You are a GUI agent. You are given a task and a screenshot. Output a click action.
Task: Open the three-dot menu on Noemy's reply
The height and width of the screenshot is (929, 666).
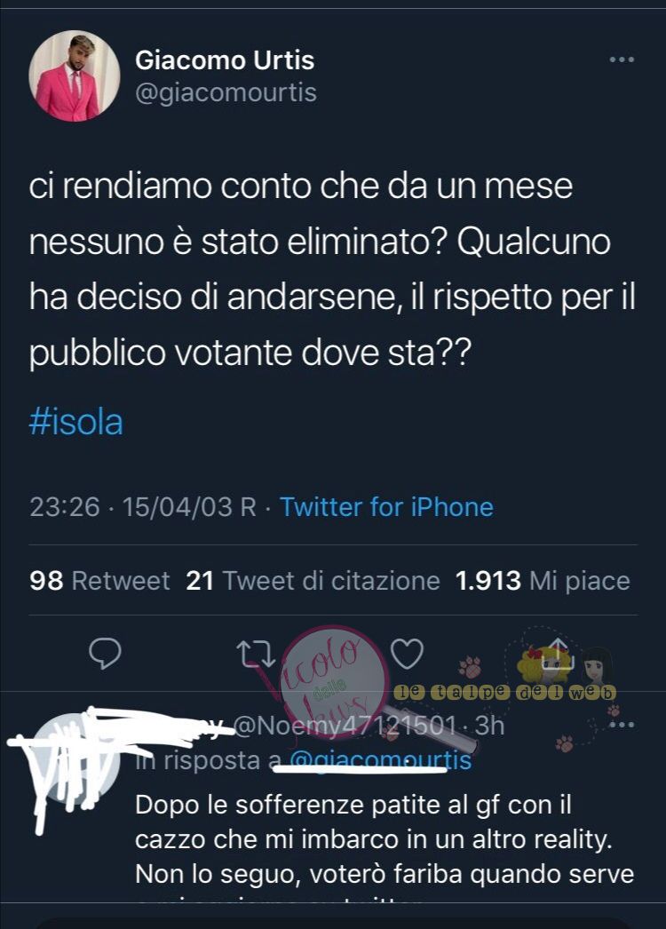pyautogui.click(x=622, y=725)
